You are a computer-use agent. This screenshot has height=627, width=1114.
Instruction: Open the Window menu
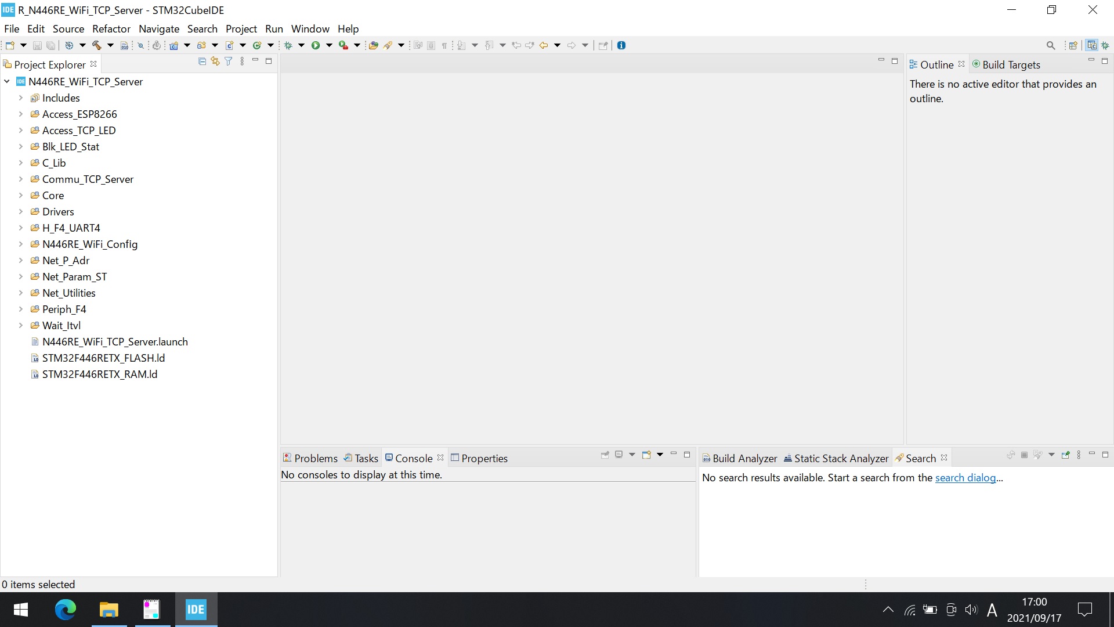[310, 28]
